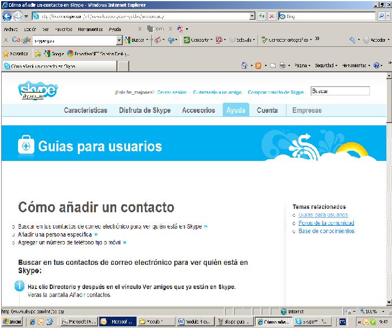Expand the search provider dropdown arrow
Viewport: 392px width, 328px height.
click(x=387, y=16)
